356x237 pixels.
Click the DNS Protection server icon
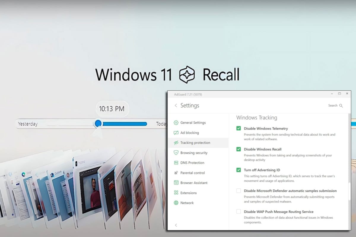pos(176,163)
